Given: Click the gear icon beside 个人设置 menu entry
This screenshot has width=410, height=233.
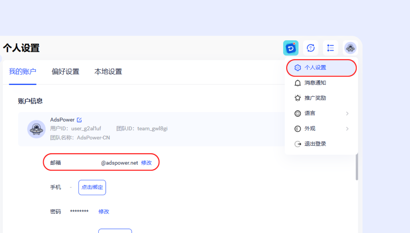Looking at the screenshot, I should point(298,68).
